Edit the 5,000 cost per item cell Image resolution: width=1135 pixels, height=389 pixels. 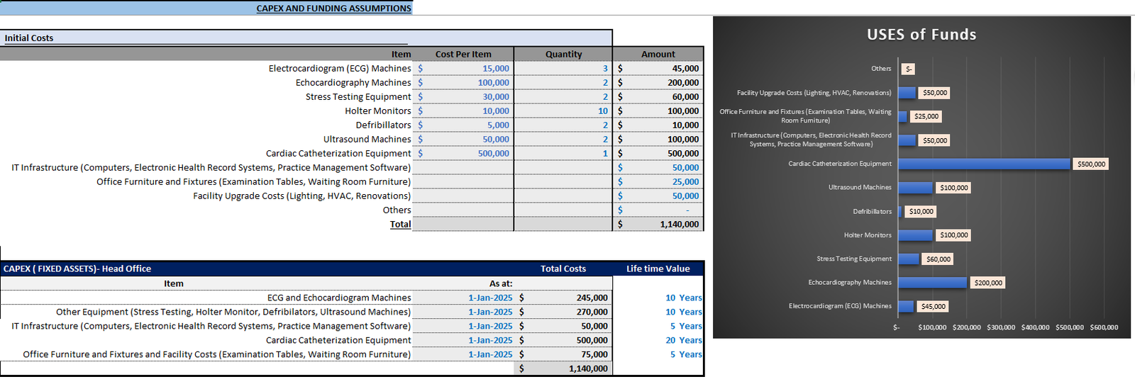click(x=463, y=125)
